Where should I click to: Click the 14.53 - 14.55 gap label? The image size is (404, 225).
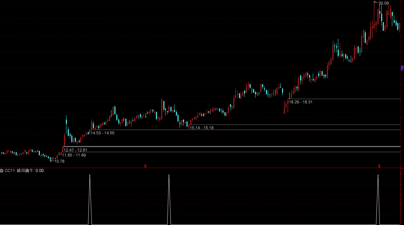[103, 133]
